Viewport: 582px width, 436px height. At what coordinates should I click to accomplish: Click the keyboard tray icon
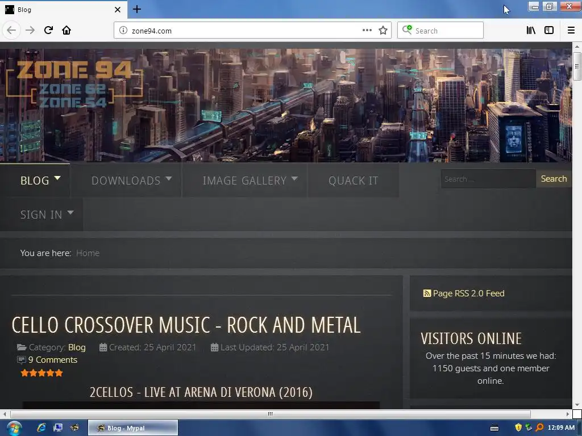494,428
